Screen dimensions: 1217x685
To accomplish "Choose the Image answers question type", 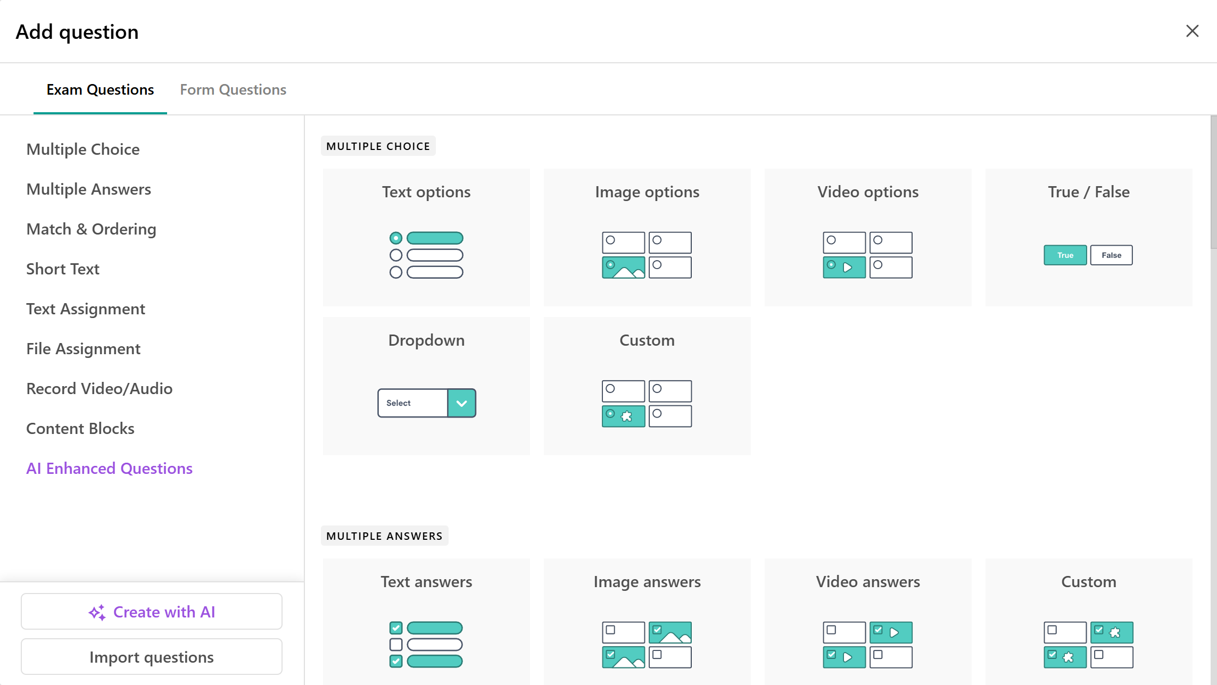I will (x=647, y=621).
